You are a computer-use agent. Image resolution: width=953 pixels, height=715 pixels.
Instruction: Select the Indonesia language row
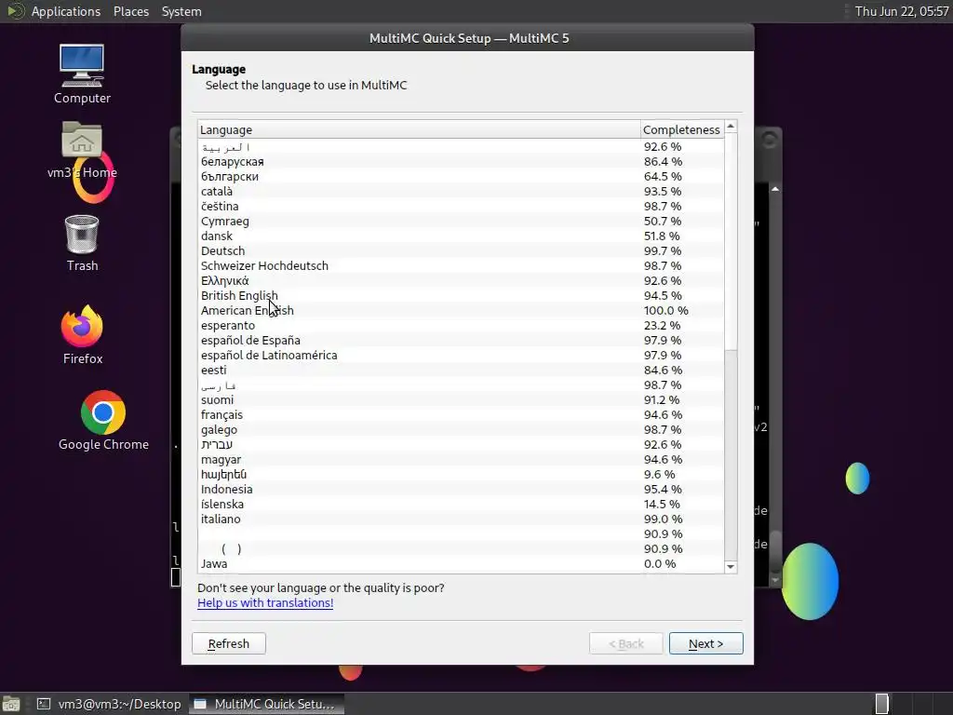tap(461, 490)
